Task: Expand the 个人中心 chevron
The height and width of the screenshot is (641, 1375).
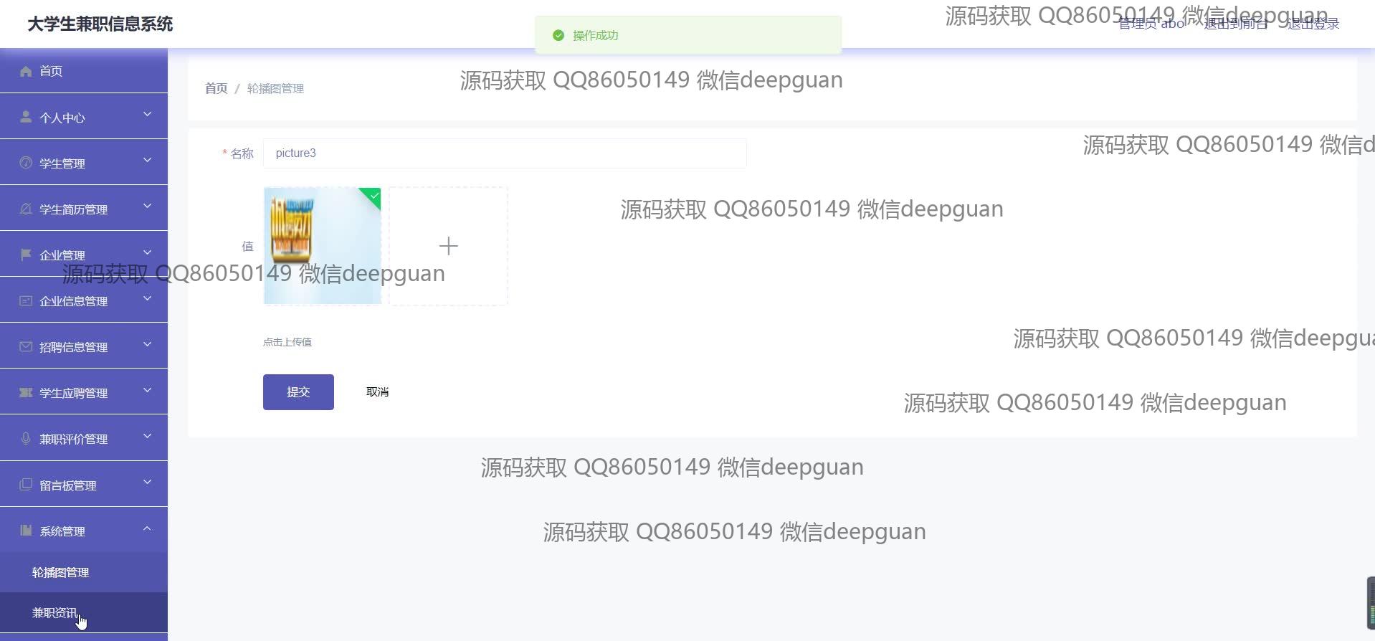Action: coord(147,114)
